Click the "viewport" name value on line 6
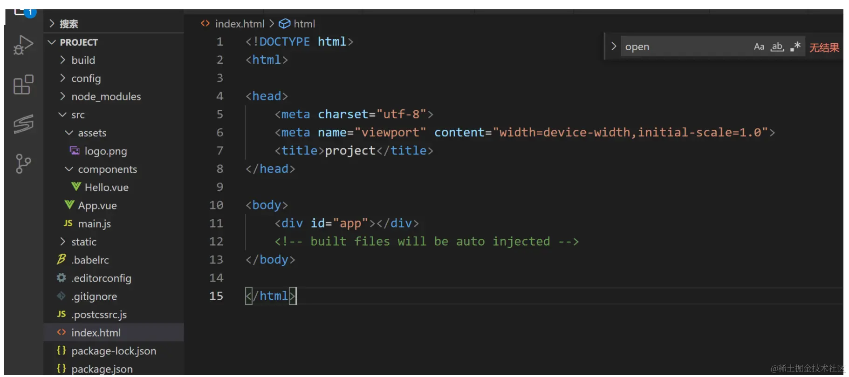Image resolution: width=849 pixels, height=377 pixels. tap(390, 132)
